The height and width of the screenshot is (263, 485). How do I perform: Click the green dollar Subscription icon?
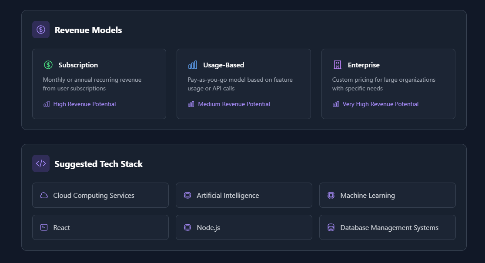[48, 65]
